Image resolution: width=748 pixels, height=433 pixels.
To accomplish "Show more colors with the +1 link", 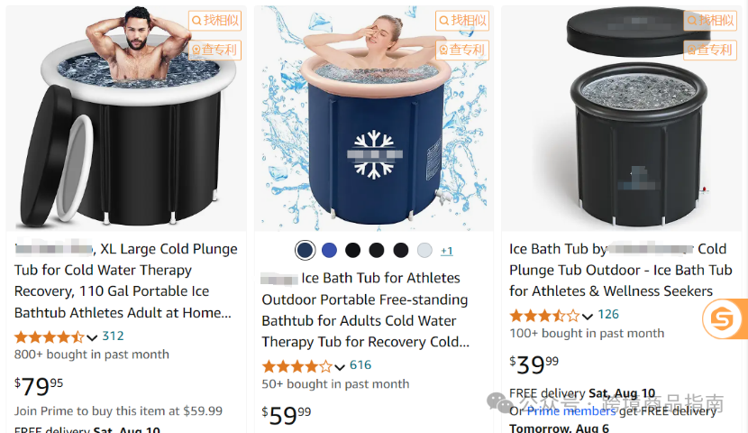I will (x=446, y=251).
